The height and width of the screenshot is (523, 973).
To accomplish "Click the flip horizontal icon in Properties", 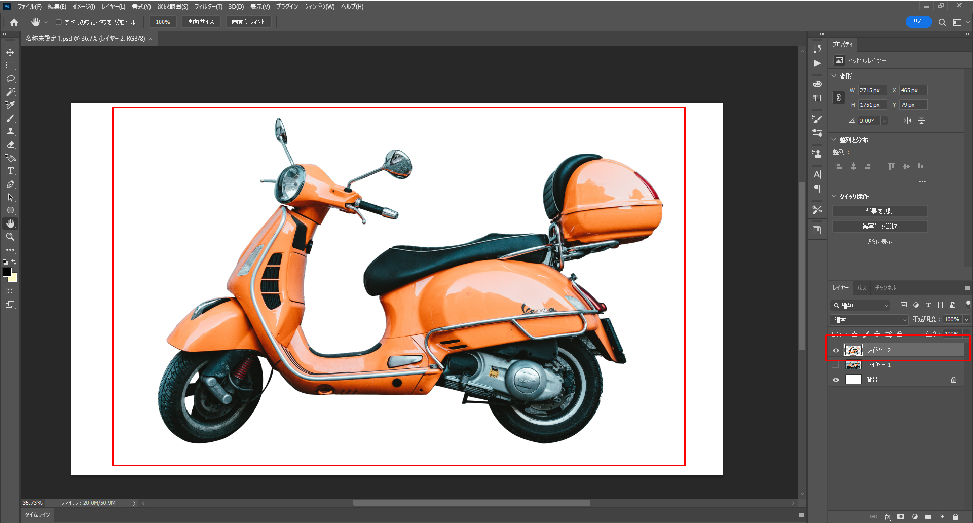I will [x=907, y=121].
